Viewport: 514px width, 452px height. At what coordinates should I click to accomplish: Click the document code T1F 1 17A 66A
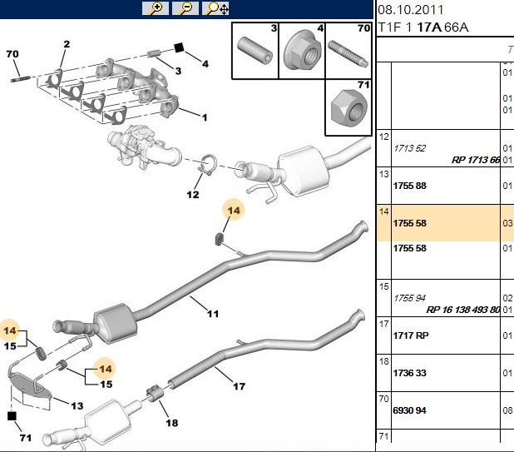click(423, 27)
